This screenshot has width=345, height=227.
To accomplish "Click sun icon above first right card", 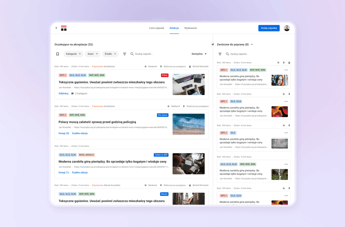I will click(x=278, y=62).
